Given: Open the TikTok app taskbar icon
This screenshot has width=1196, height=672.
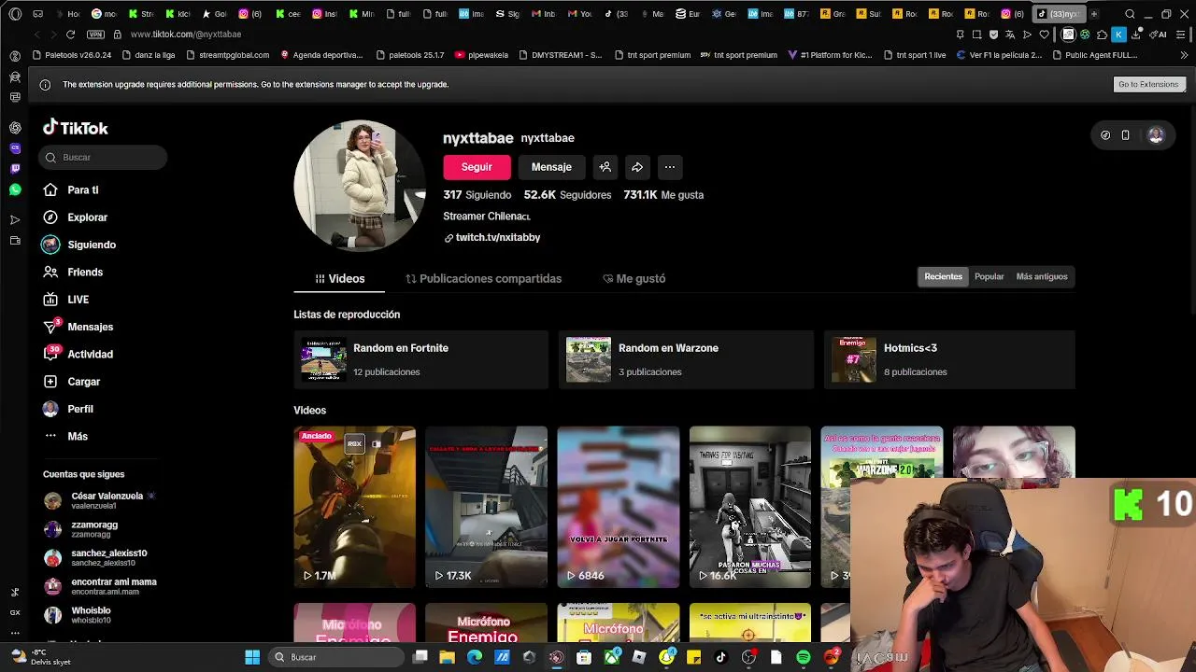Looking at the screenshot, I should [x=720, y=657].
